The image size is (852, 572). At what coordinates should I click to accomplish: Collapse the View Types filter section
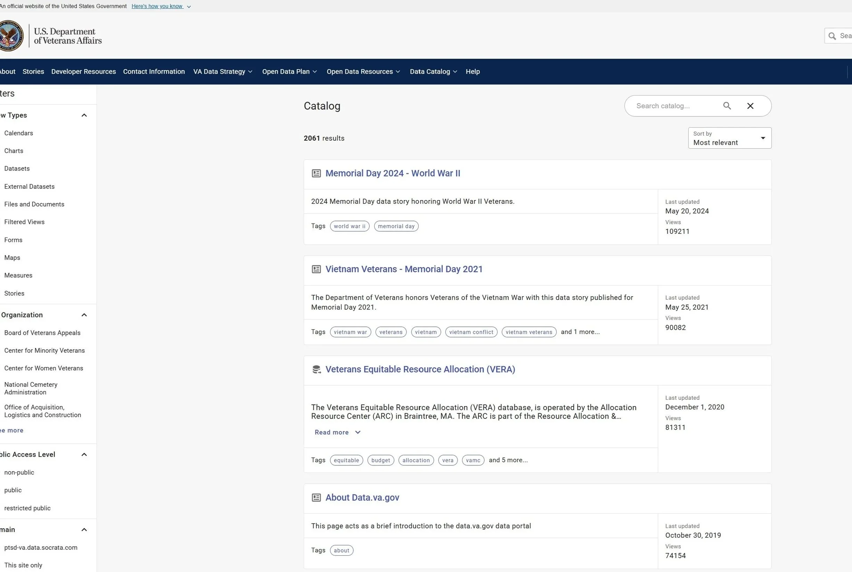coord(84,115)
